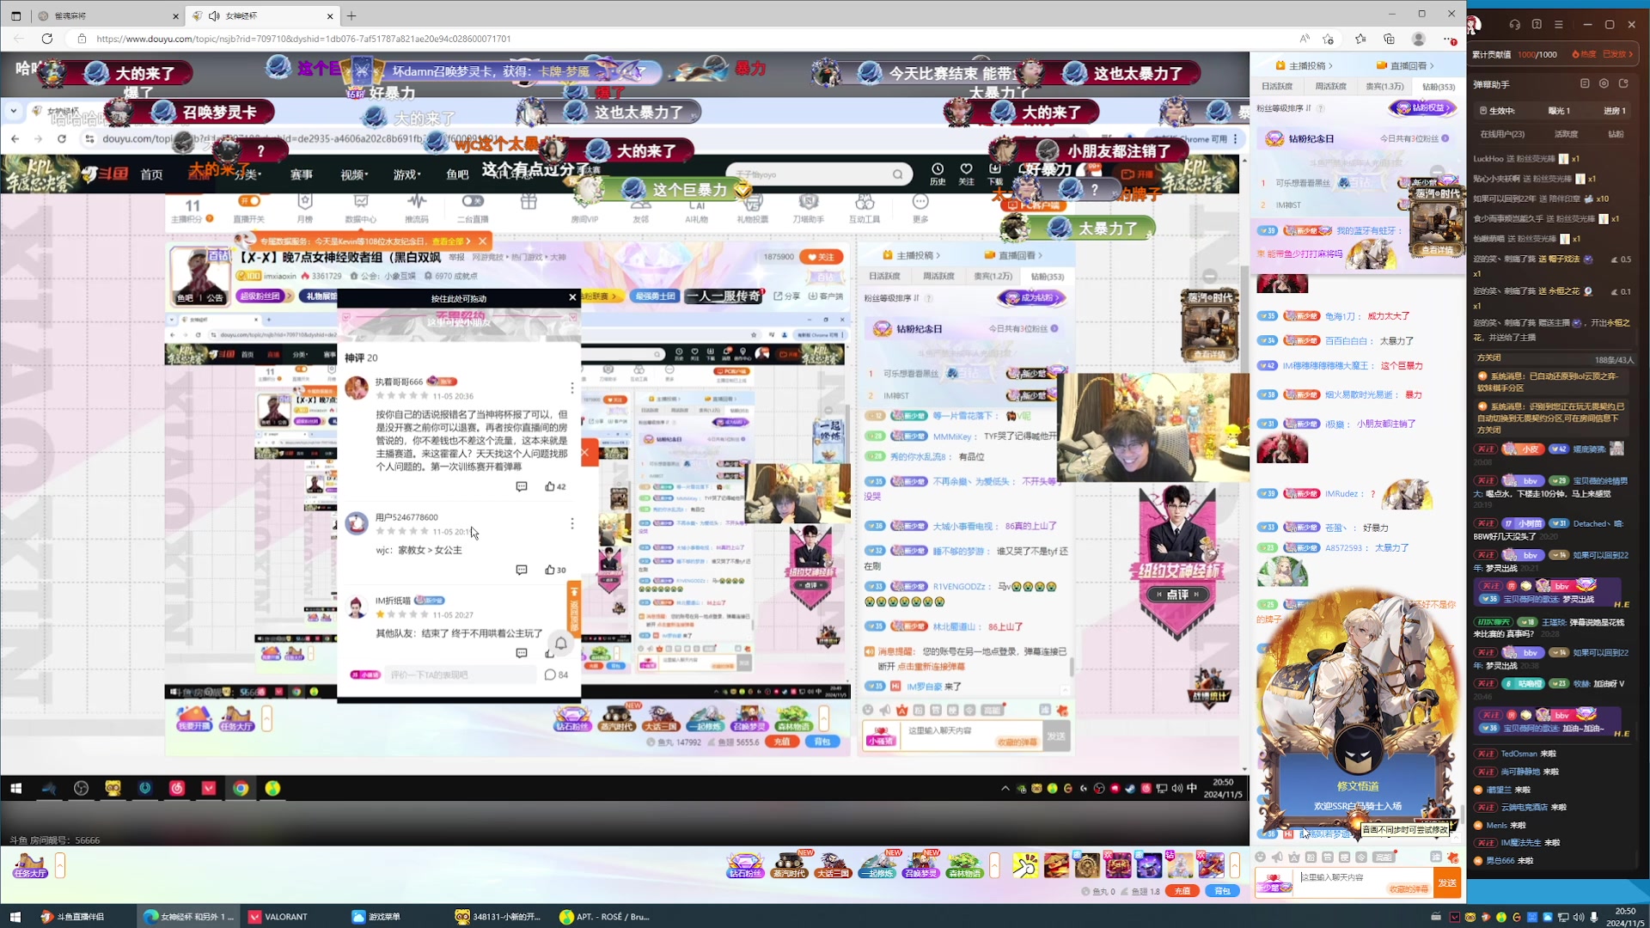
Task: Expand 视频 dropdown in Douyu nav
Action: click(x=354, y=174)
